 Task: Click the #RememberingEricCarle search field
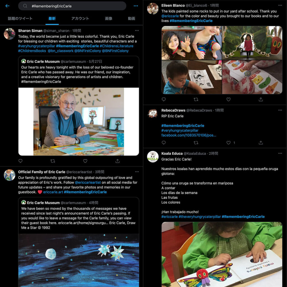point(72,6)
